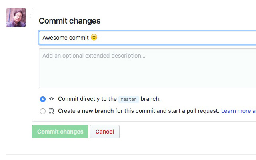Select Create a new branch radio button
The width and height of the screenshot is (256, 160).
pos(43,111)
